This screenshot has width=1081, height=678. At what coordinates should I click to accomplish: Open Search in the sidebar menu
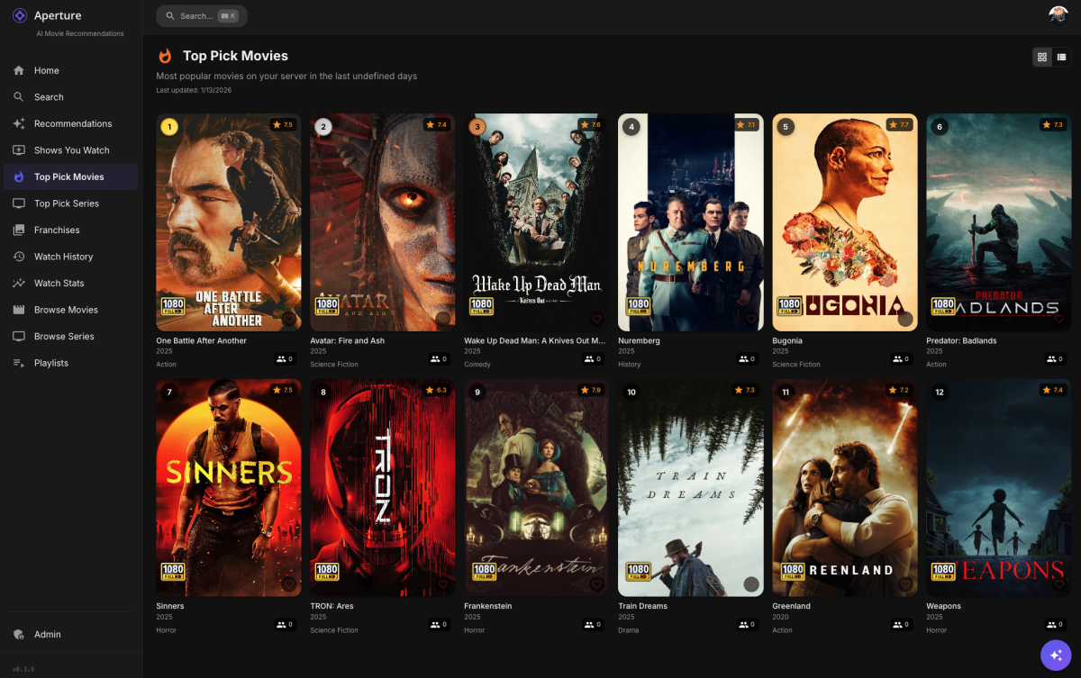coord(70,97)
